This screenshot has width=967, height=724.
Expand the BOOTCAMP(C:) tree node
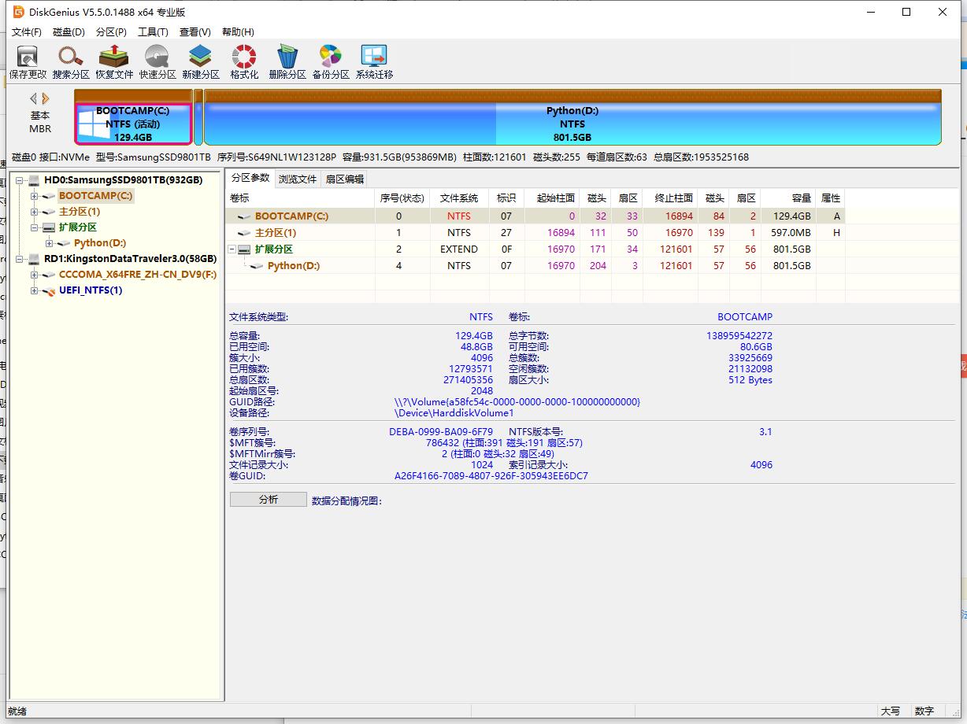(34, 196)
